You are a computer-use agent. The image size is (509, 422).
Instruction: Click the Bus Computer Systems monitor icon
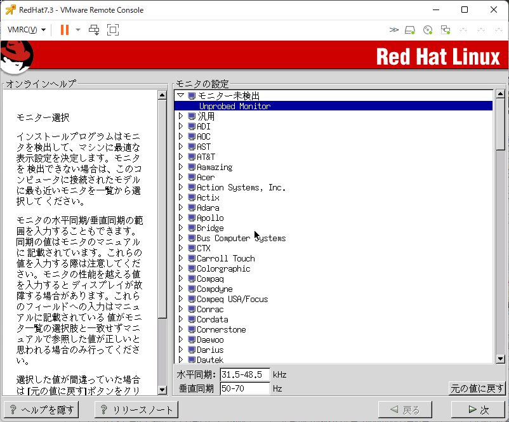pyautogui.click(x=192, y=237)
